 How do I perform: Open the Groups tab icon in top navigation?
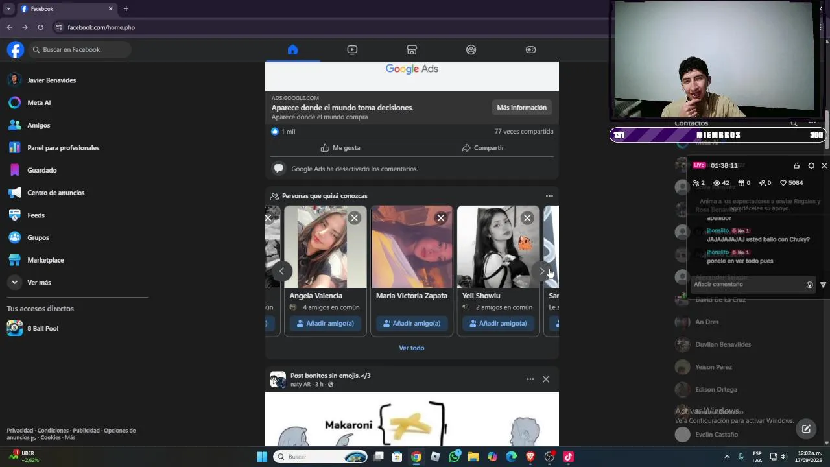click(x=471, y=50)
